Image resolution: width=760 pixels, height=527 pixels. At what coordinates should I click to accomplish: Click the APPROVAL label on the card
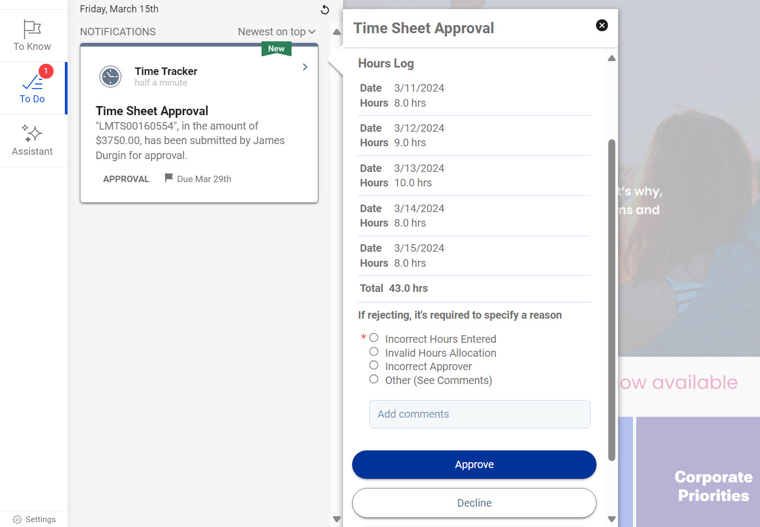tap(126, 179)
